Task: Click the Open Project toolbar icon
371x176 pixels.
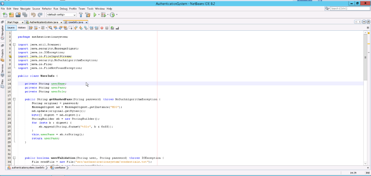Action: (x=18, y=15)
